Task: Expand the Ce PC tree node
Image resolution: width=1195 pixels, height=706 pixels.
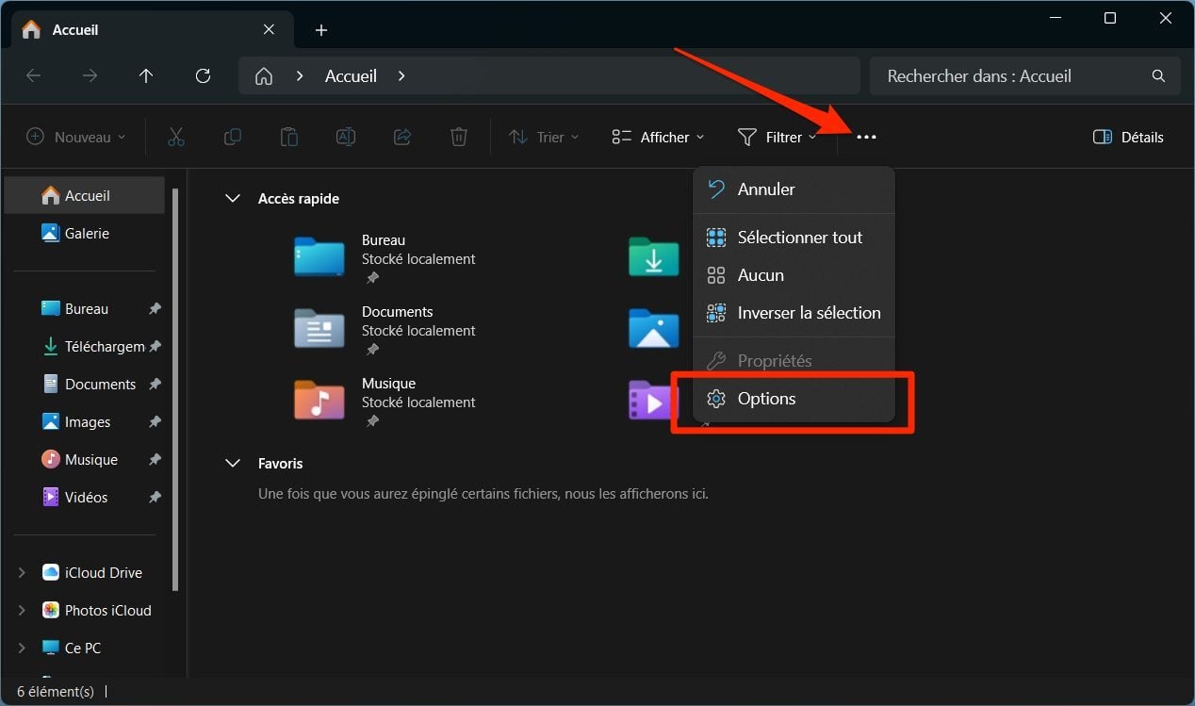Action: click(x=22, y=649)
